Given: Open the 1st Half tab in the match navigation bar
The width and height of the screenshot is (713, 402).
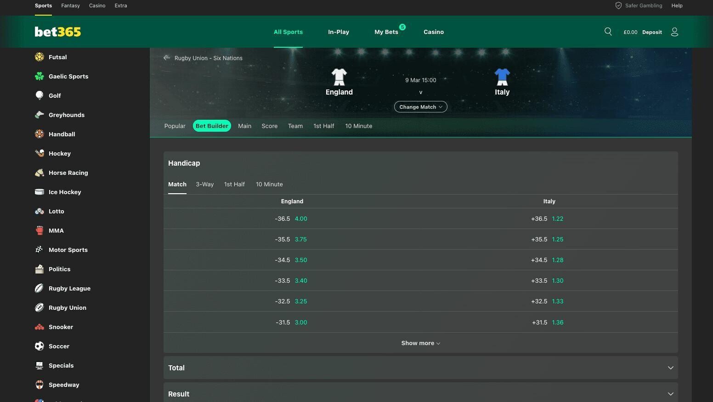Looking at the screenshot, I should coord(324,126).
